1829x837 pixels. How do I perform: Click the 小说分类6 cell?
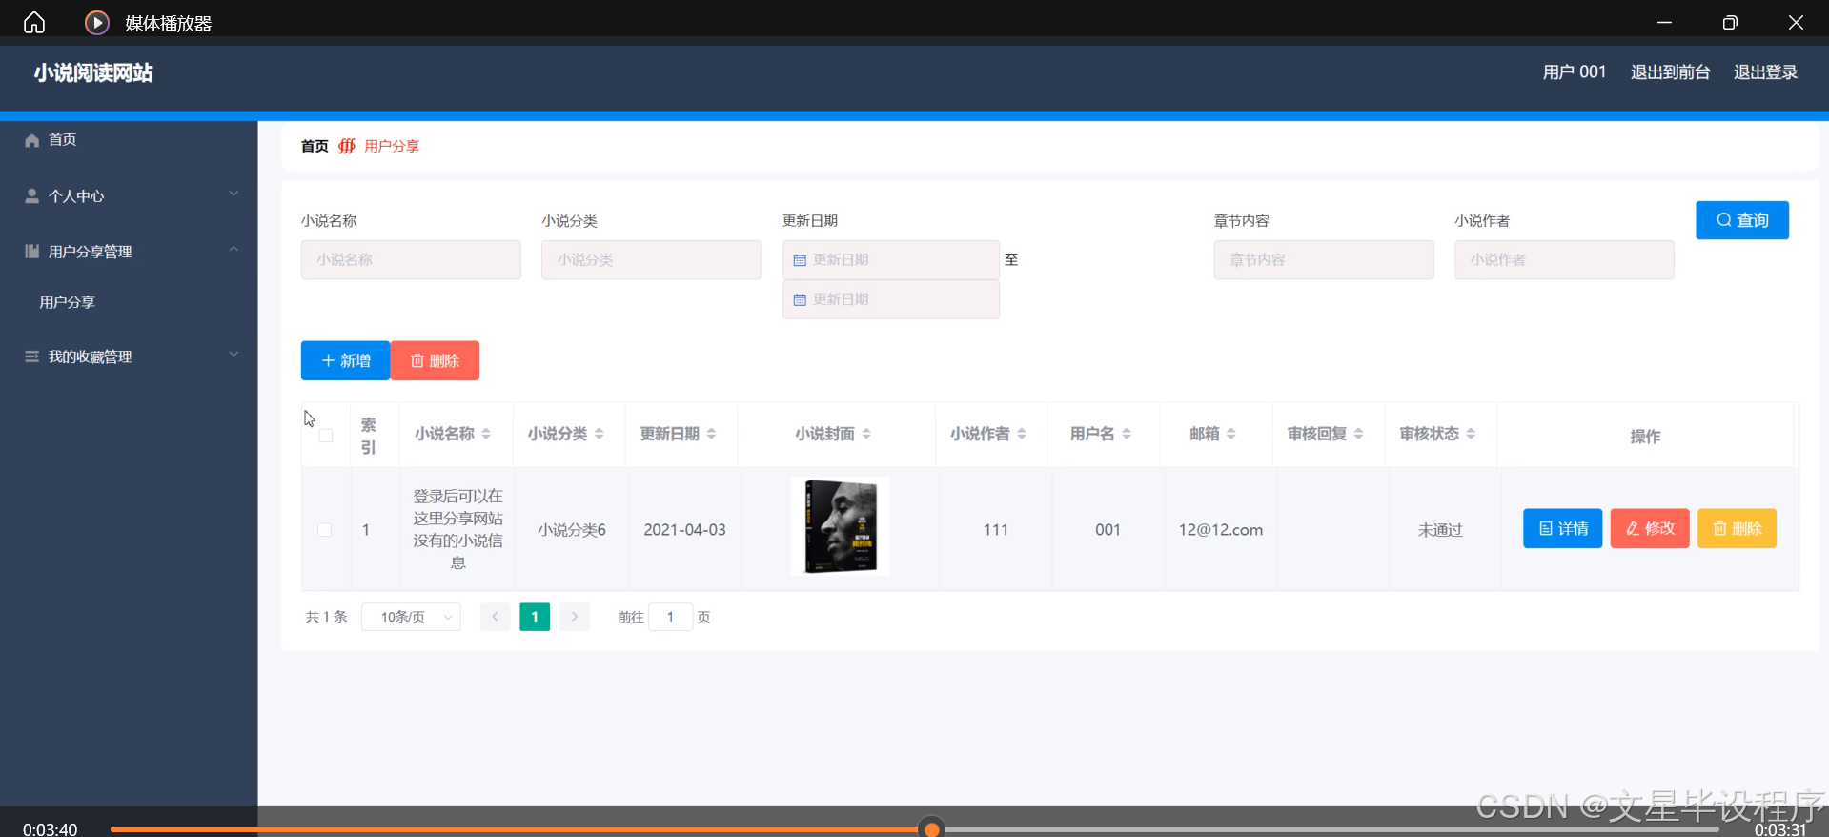(x=572, y=530)
